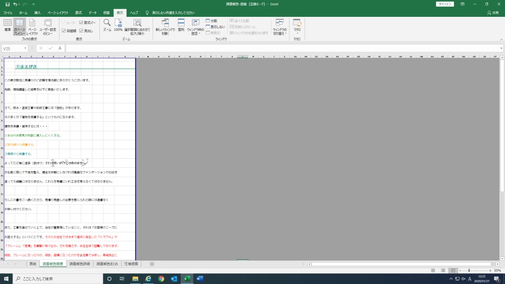Open 新しいウィンドウを開く new window
Image resolution: width=505 pixels, height=284 pixels.
click(165, 27)
